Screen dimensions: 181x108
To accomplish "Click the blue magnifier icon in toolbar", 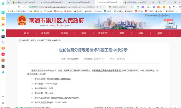I will coord(154,7).
